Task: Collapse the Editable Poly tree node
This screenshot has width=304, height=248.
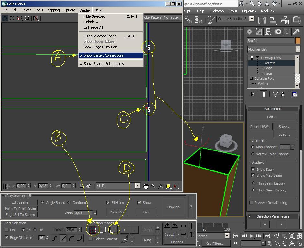Action: click(251, 78)
